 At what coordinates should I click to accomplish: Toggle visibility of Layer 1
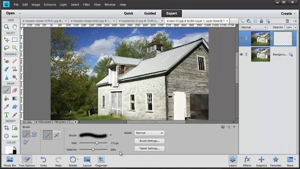click(x=241, y=38)
